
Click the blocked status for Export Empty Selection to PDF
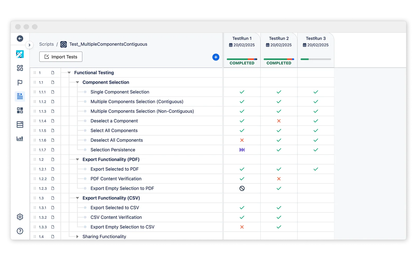click(x=242, y=188)
